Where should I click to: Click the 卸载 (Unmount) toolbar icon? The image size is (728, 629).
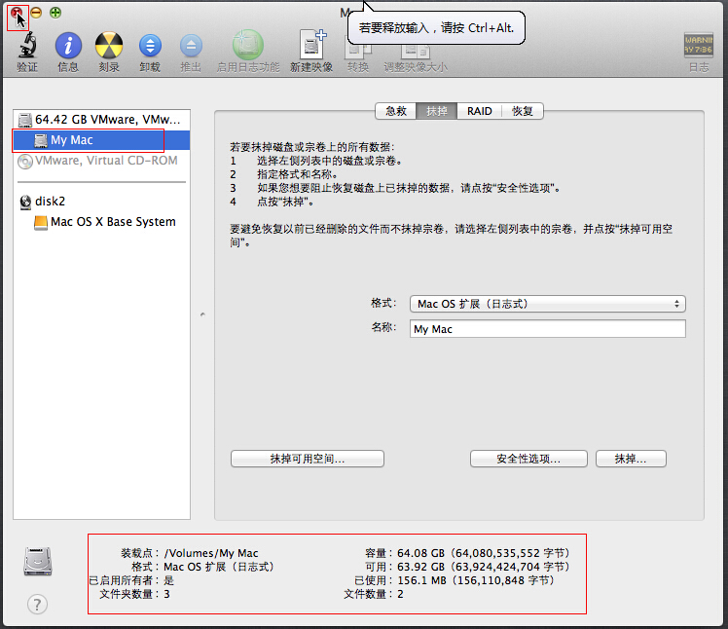(x=150, y=46)
